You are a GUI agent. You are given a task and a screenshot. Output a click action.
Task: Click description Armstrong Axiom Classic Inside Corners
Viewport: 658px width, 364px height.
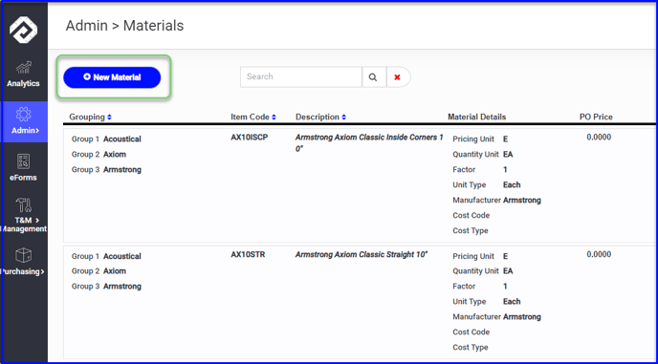coord(369,143)
